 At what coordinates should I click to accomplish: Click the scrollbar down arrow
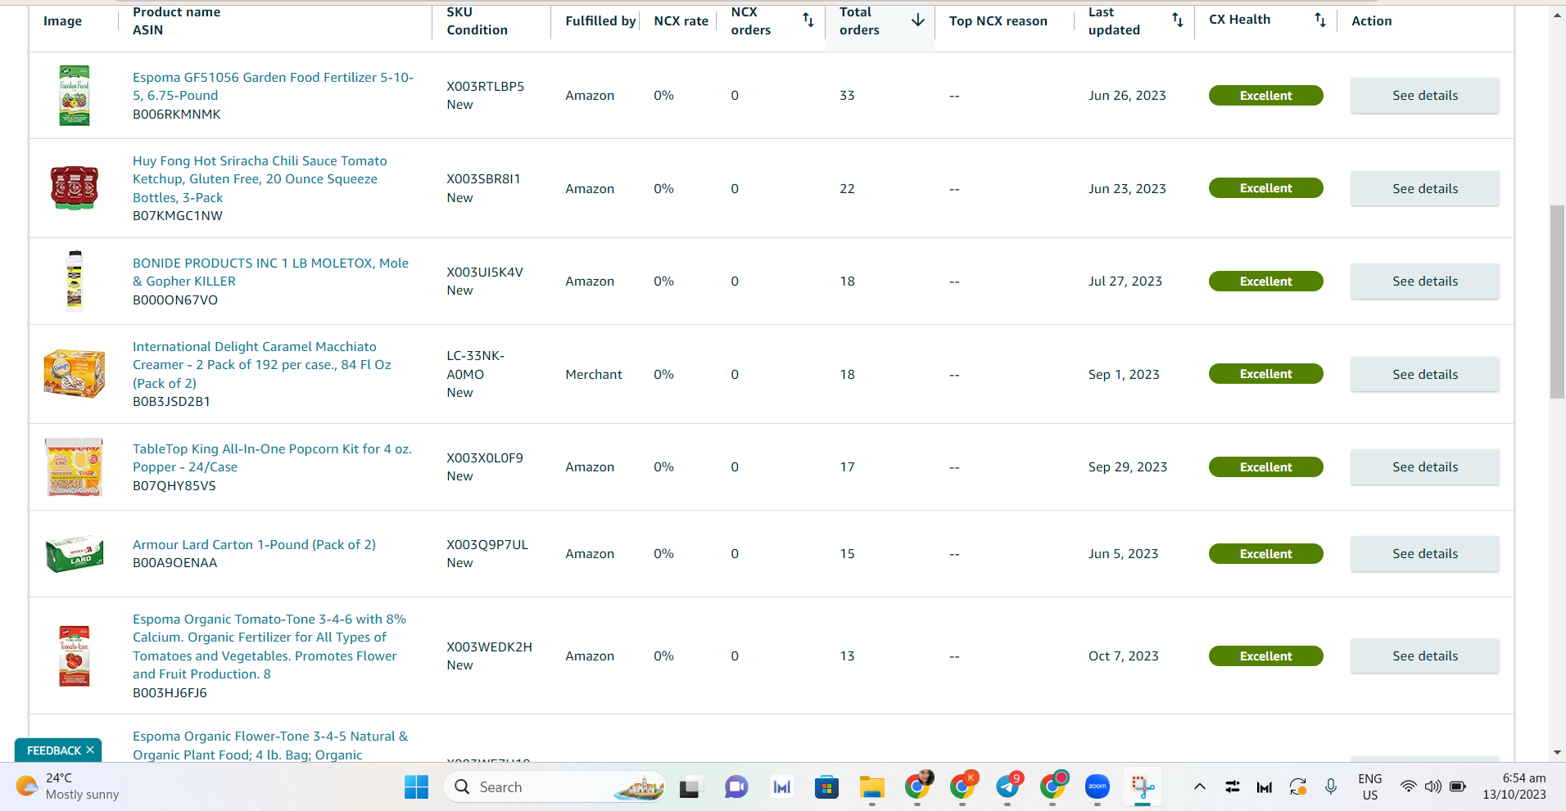click(x=1557, y=753)
